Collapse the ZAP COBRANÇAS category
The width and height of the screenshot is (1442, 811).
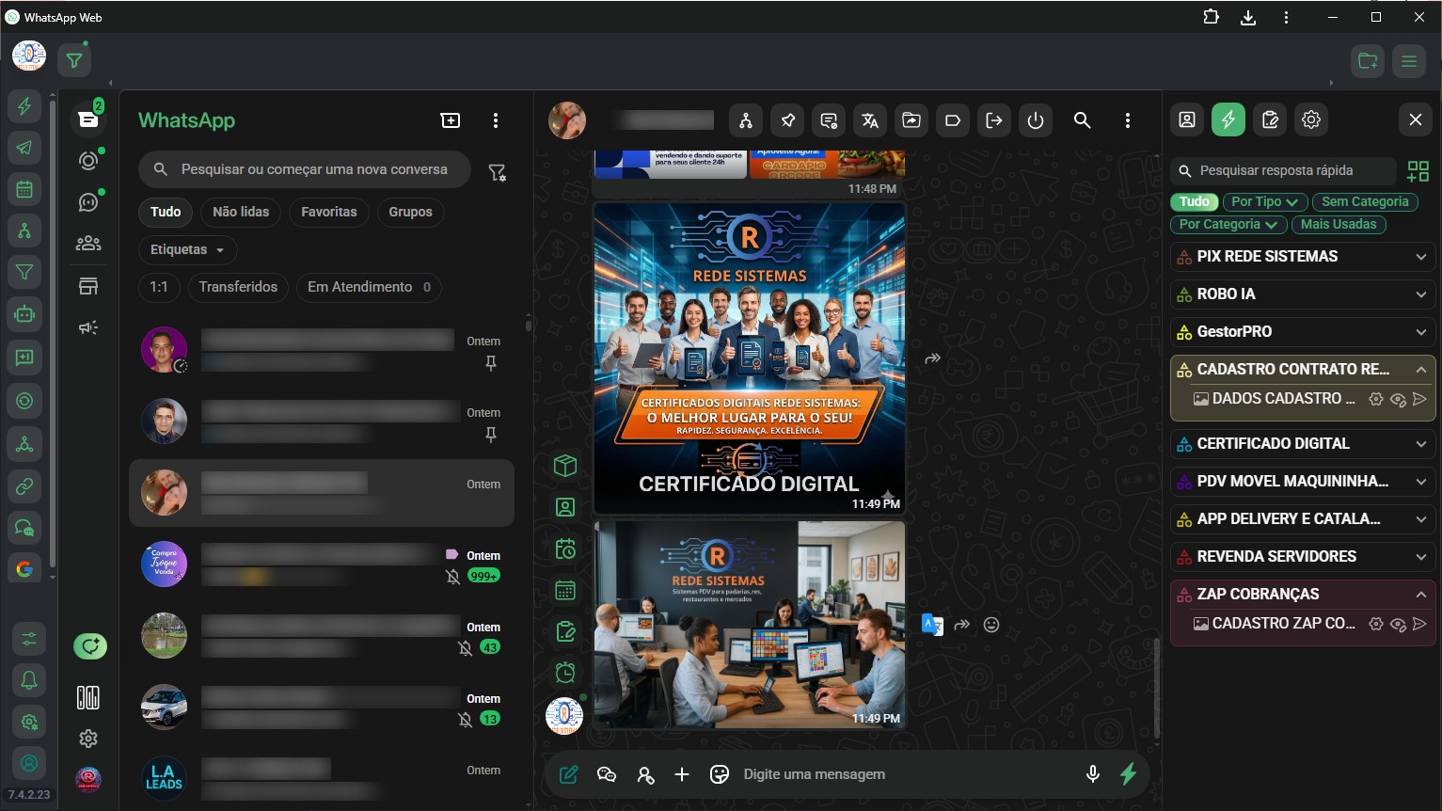pyautogui.click(x=1420, y=594)
